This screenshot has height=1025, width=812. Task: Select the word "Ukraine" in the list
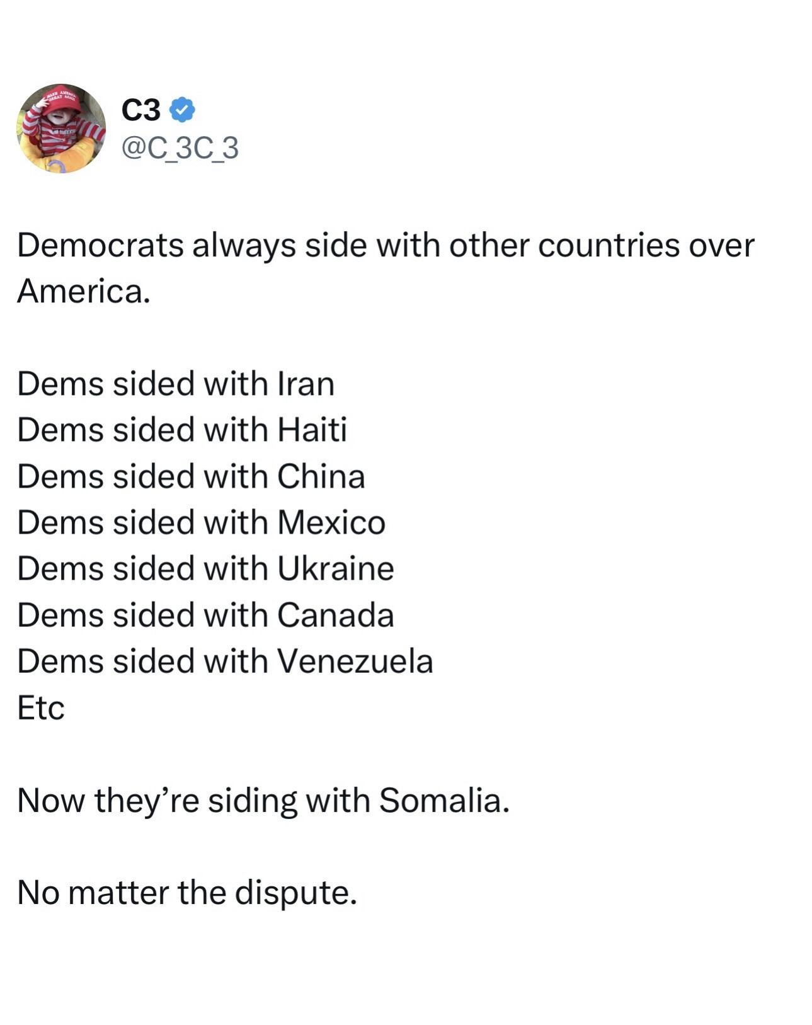pyautogui.click(x=335, y=568)
